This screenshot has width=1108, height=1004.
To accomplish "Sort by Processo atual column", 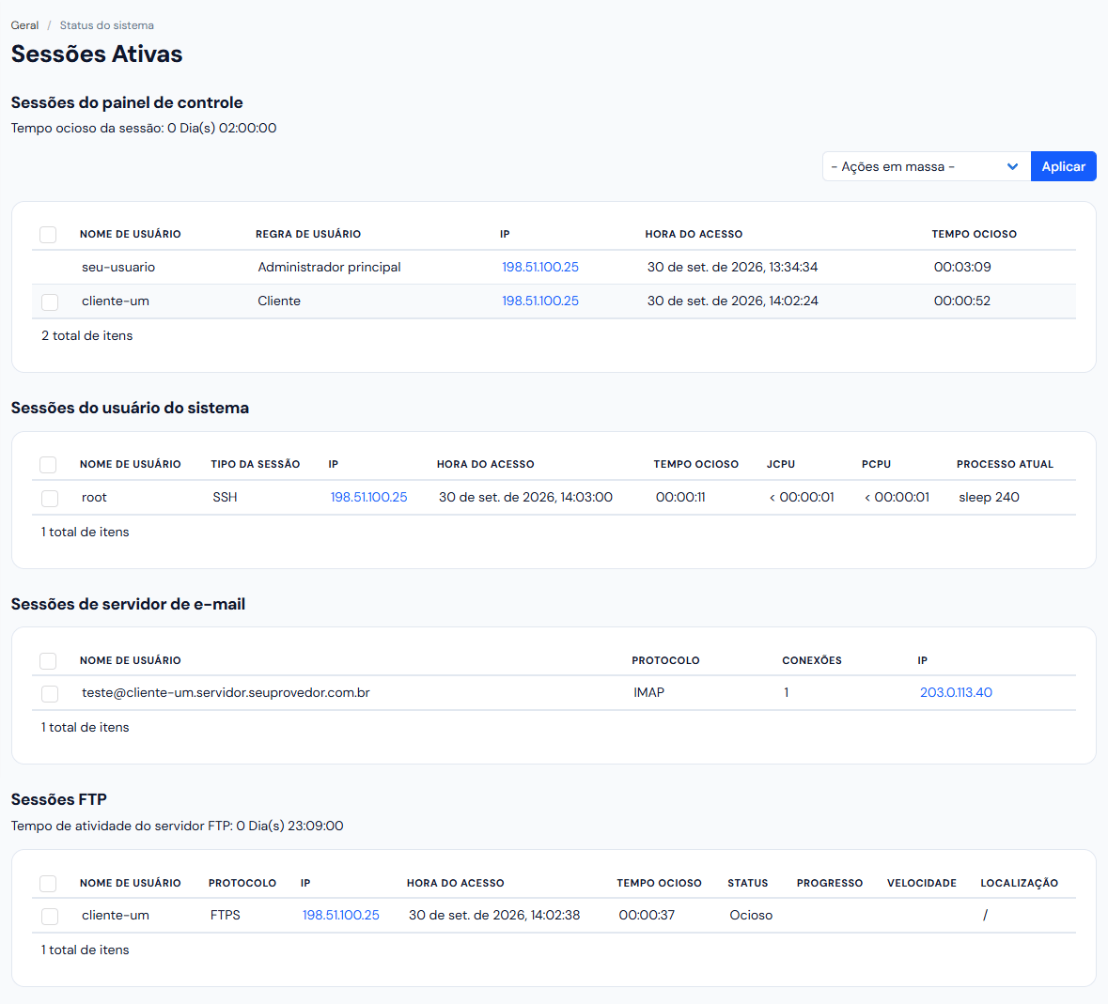I will [1004, 465].
